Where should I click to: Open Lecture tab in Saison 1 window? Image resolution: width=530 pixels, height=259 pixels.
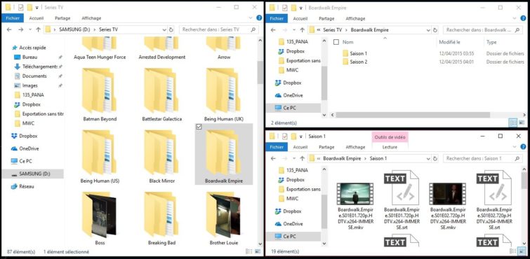click(390, 147)
